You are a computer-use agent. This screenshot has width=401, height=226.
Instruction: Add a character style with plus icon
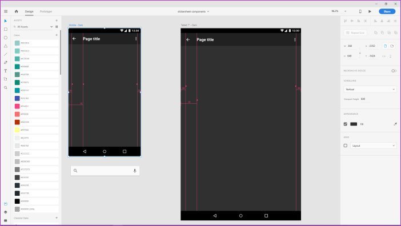click(x=57, y=218)
